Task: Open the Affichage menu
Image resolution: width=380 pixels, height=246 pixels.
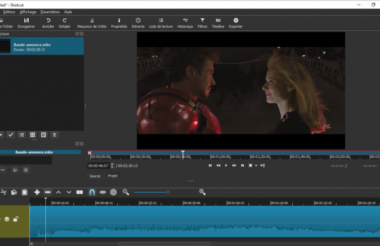Action: pyautogui.click(x=28, y=12)
